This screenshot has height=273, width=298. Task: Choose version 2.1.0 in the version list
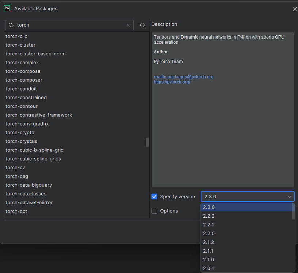pos(209,260)
